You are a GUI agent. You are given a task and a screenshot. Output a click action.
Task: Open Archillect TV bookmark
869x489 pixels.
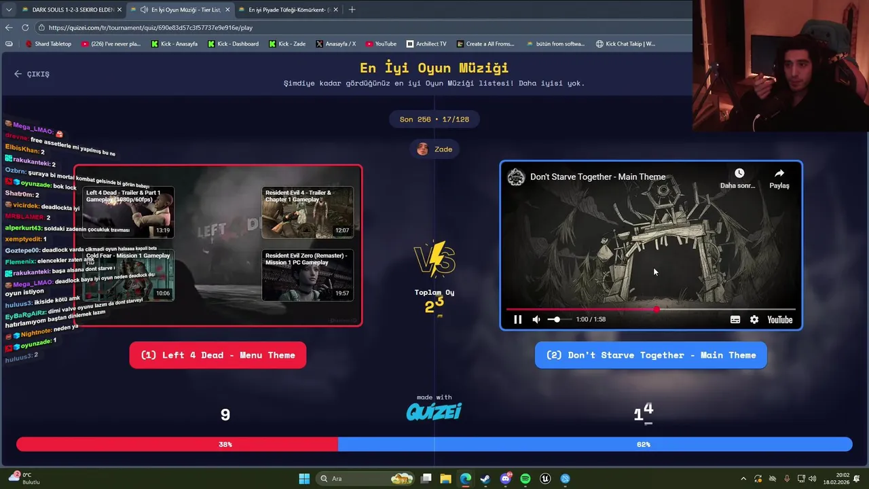426,43
